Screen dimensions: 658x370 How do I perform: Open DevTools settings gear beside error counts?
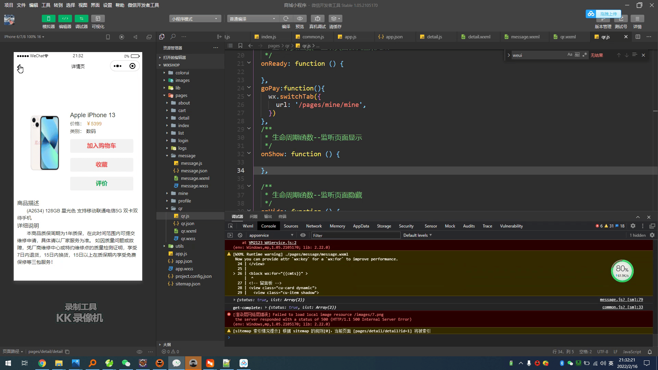[633, 226]
